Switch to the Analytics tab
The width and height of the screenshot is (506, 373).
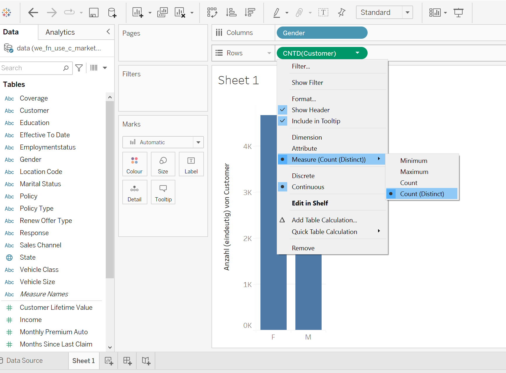60,32
